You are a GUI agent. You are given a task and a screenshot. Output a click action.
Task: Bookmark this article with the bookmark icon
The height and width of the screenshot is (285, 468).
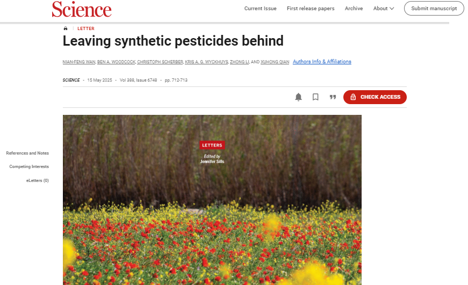click(315, 97)
